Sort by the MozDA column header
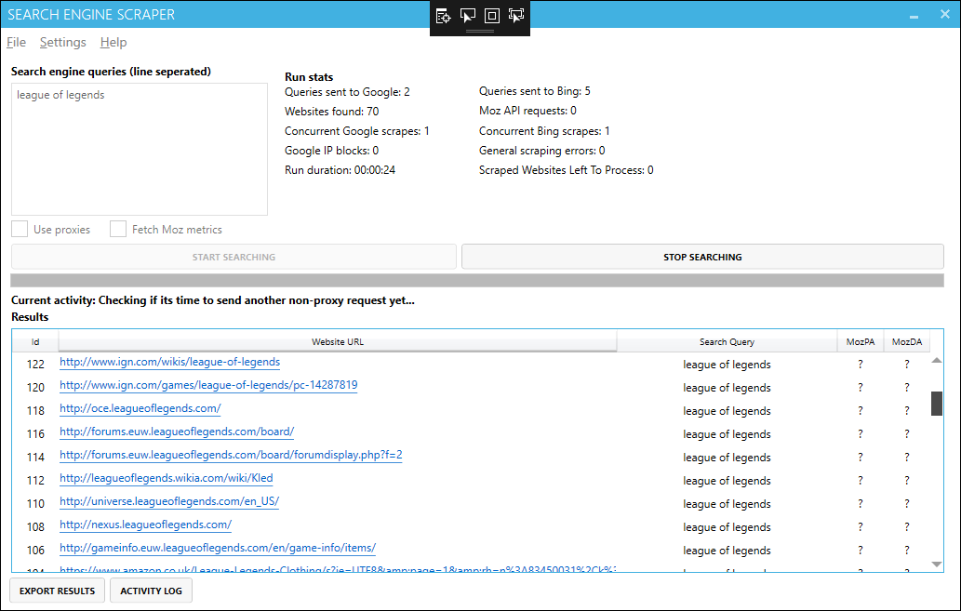The height and width of the screenshot is (611, 961). pos(907,342)
